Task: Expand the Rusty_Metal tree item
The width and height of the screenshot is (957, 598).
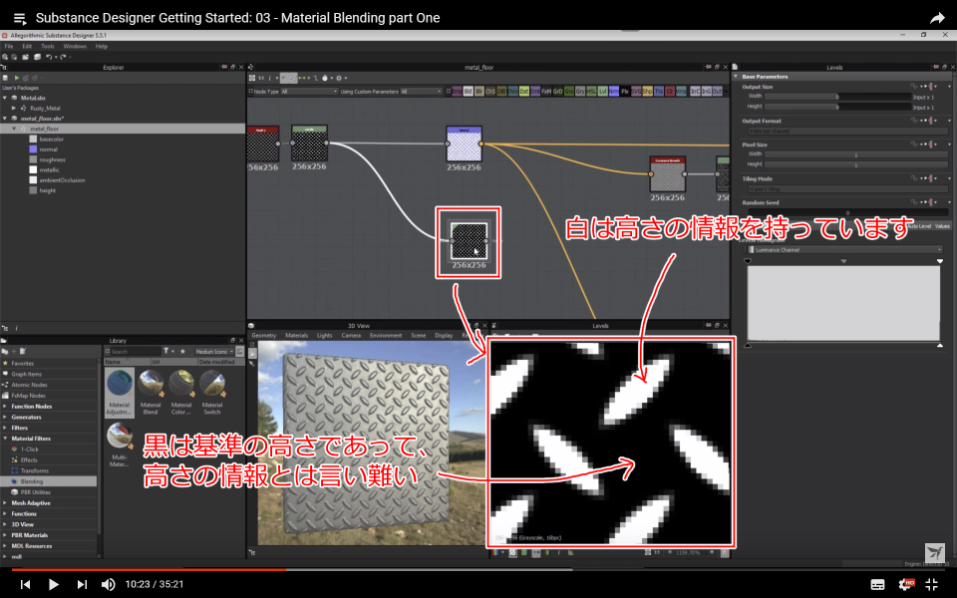Action: [14, 108]
